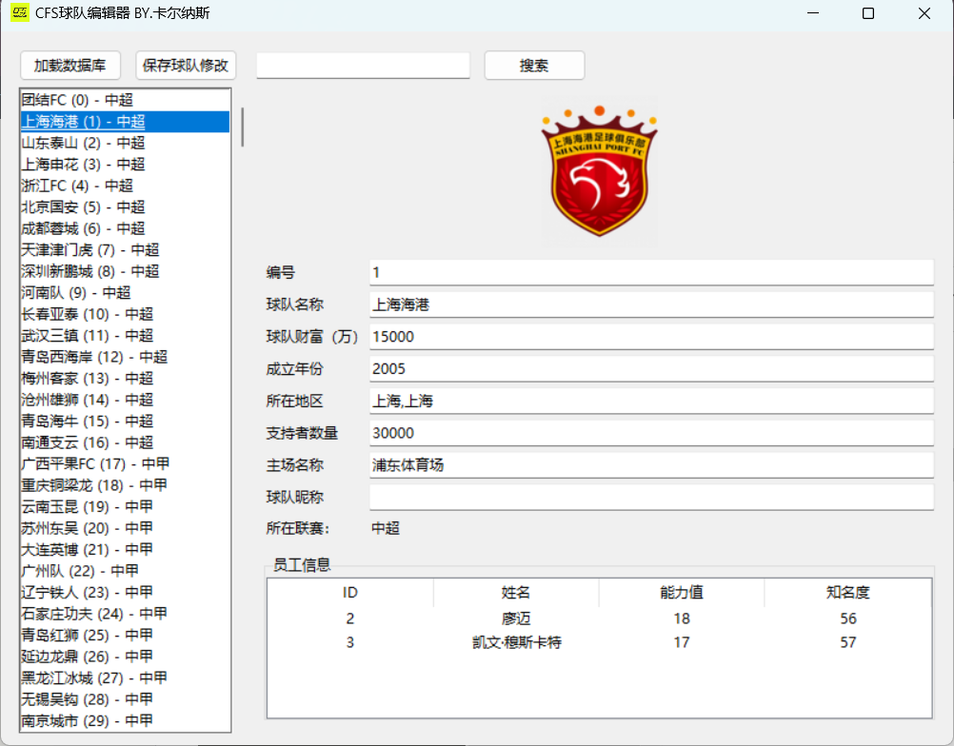Click the 编号 field showing 1
The height and width of the screenshot is (746, 954).
(651, 272)
